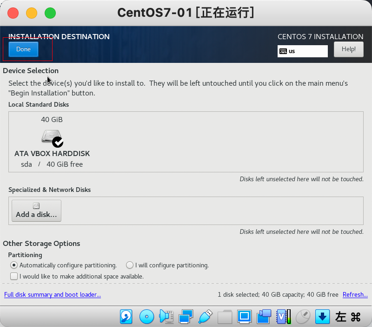
Task: Click the Local Standard Disks label
Action: [39, 104]
